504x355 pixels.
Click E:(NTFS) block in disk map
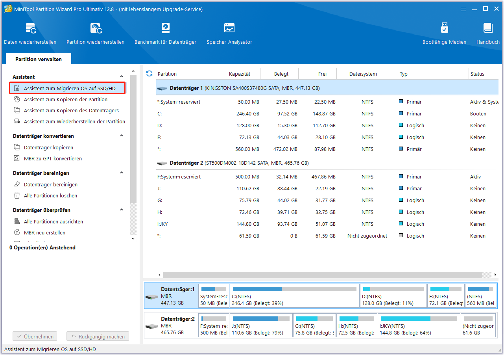446,296
